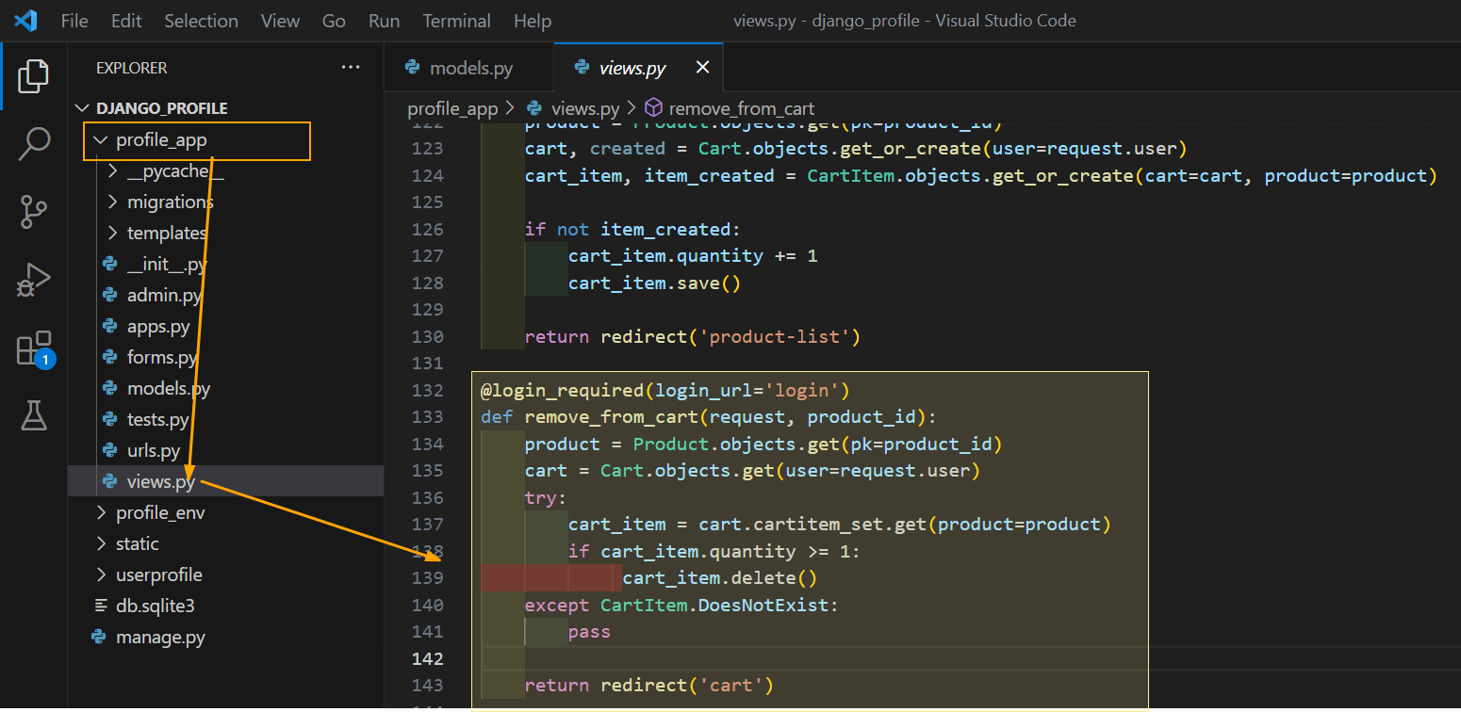Open the Source Control view

[x=34, y=211]
